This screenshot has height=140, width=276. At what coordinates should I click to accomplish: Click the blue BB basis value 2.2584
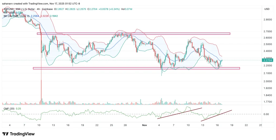pyautogui.click(x=35, y=16)
